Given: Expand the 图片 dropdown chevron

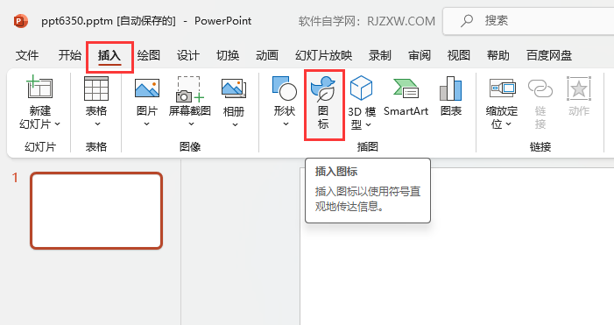Looking at the screenshot, I should (146, 124).
